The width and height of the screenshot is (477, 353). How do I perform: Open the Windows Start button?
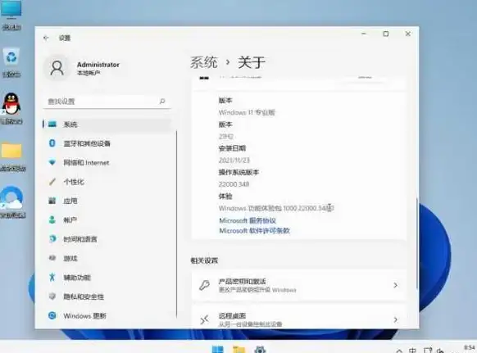(217, 349)
